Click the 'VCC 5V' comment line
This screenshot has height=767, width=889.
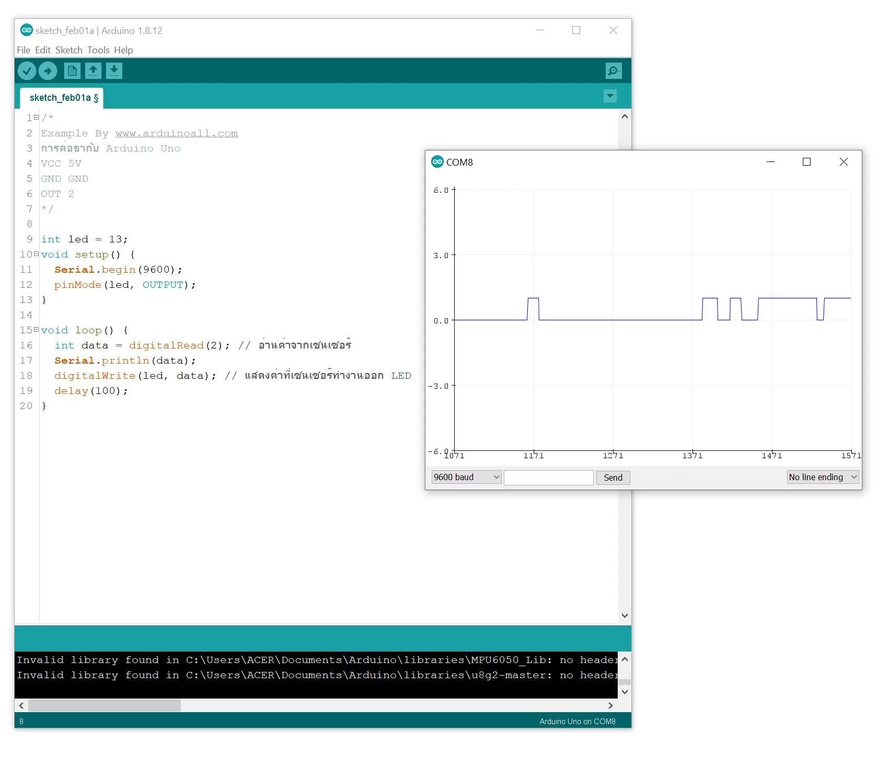[61, 164]
